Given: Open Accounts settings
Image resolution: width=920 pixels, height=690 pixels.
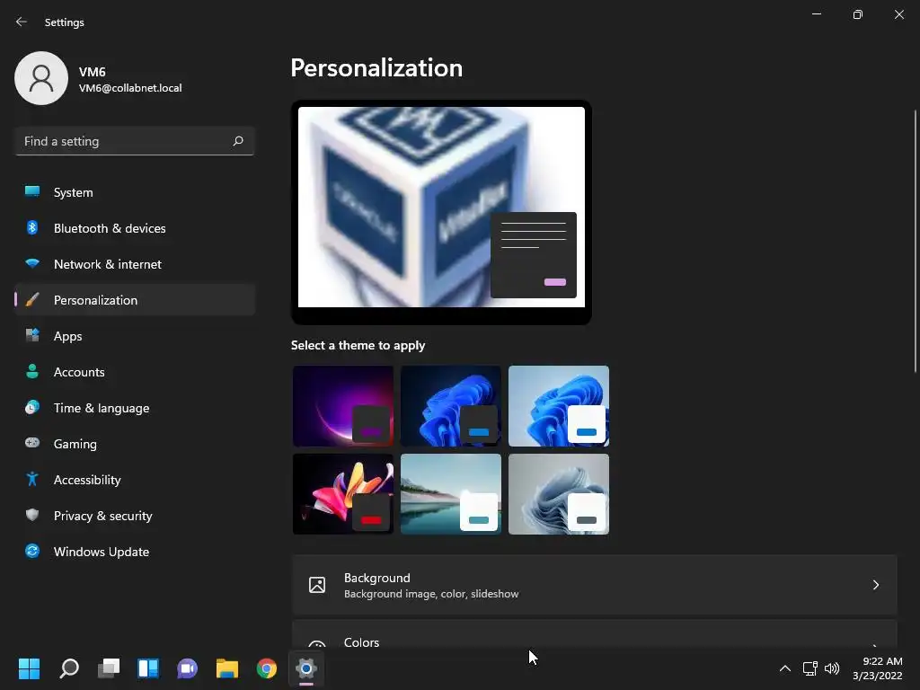Looking at the screenshot, I should [135, 371].
